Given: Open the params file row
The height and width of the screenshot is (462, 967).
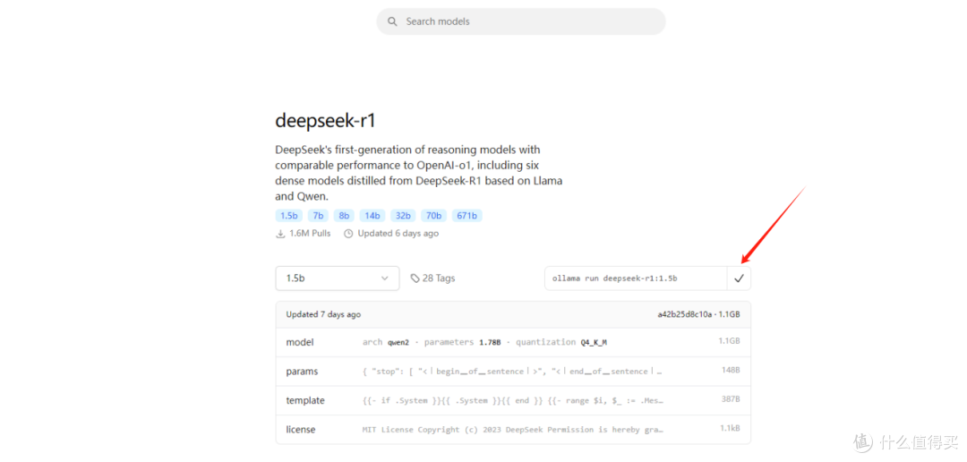Looking at the screenshot, I should [513, 372].
